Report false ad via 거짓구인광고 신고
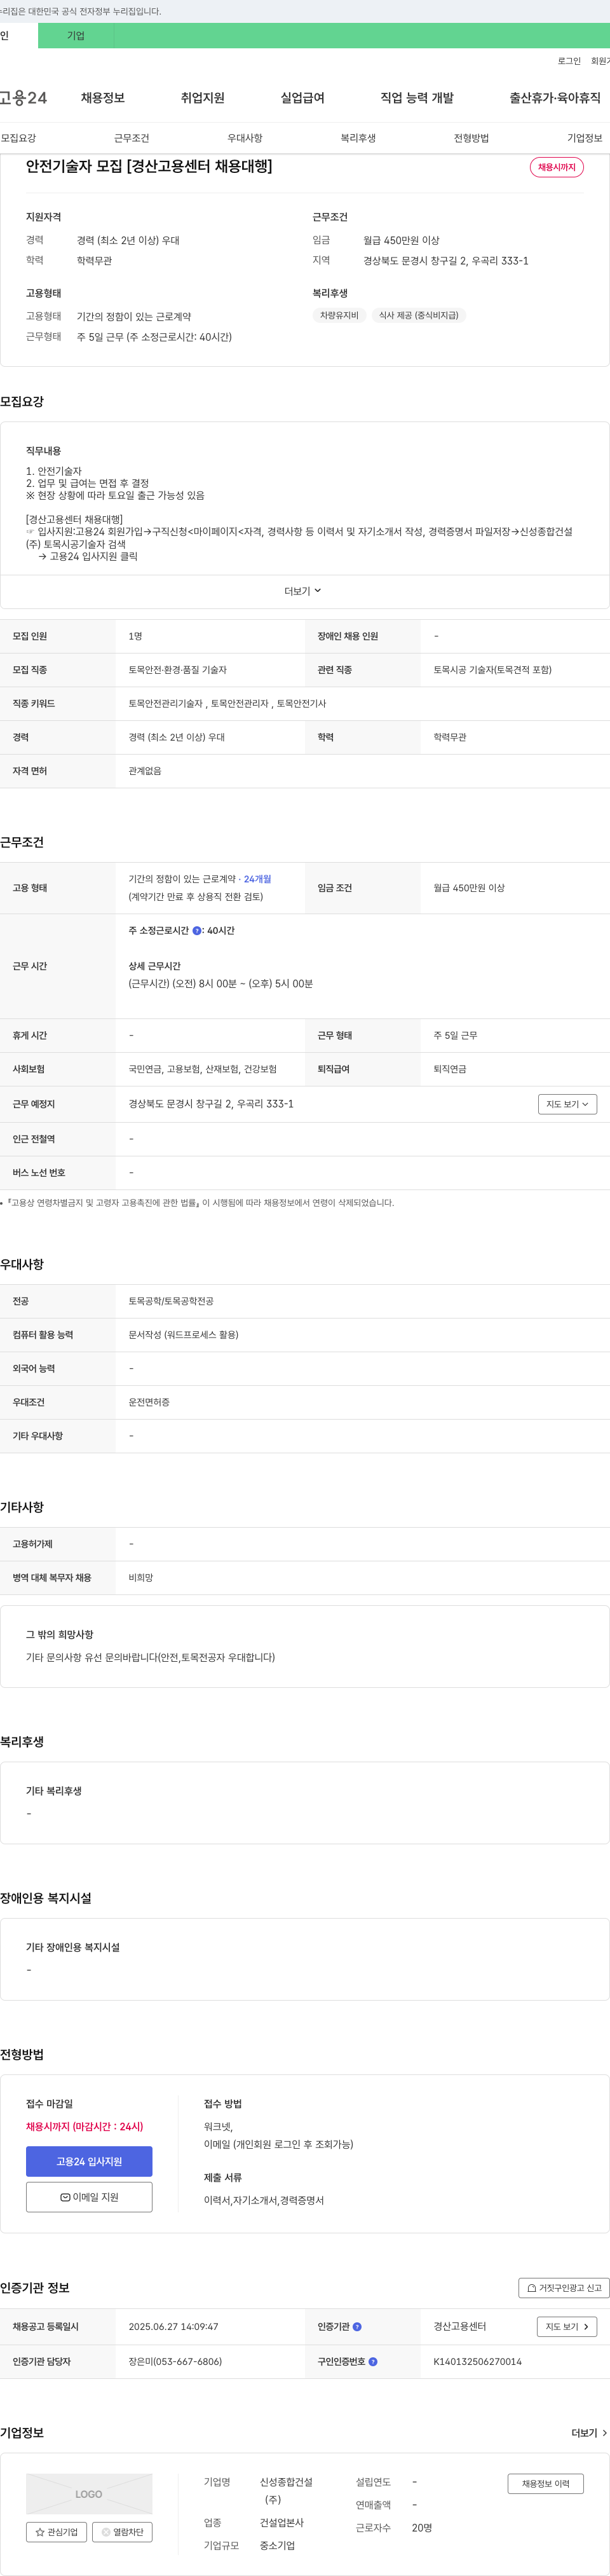Image resolution: width=610 pixels, height=2576 pixels. (564, 2288)
